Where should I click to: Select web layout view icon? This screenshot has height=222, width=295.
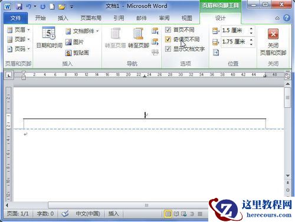pyautogui.click(x=184, y=214)
